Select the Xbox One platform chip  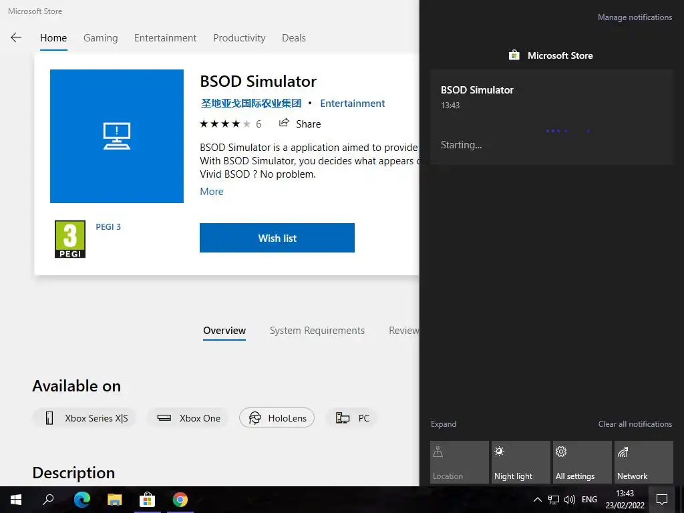pyautogui.click(x=188, y=418)
